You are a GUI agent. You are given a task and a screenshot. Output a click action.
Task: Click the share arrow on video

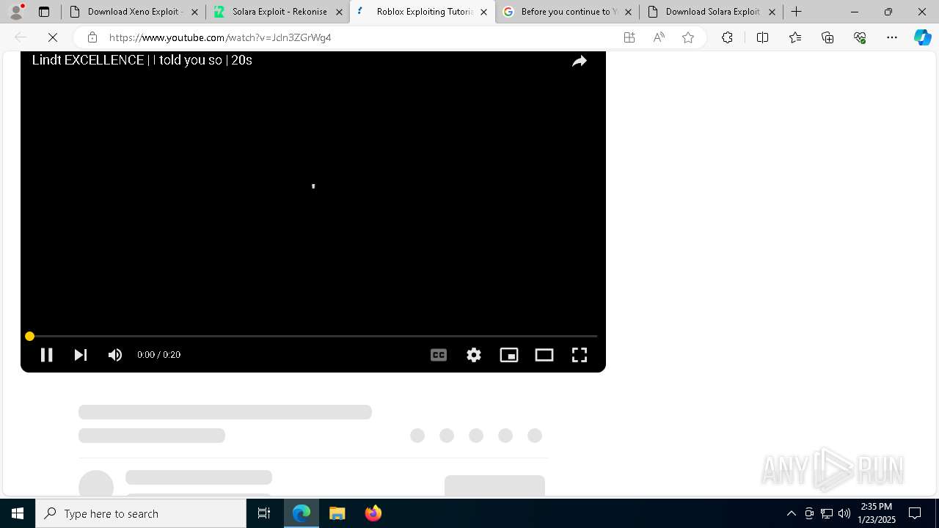coord(580,62)
